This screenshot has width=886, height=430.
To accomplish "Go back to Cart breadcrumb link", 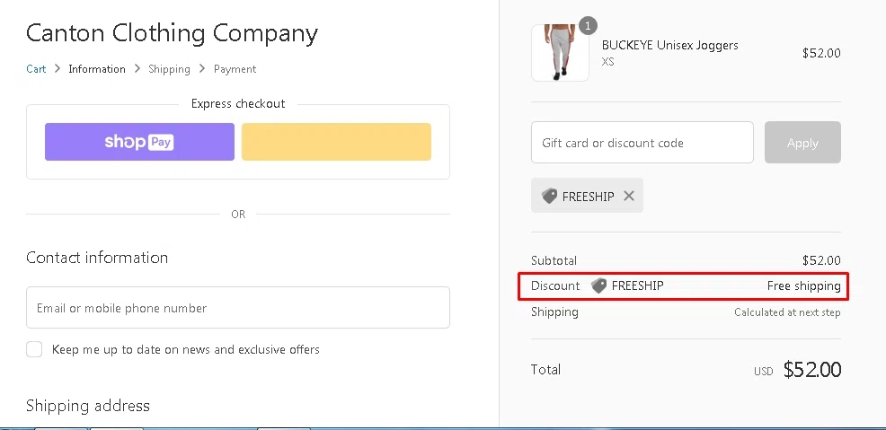I will 36,69.
